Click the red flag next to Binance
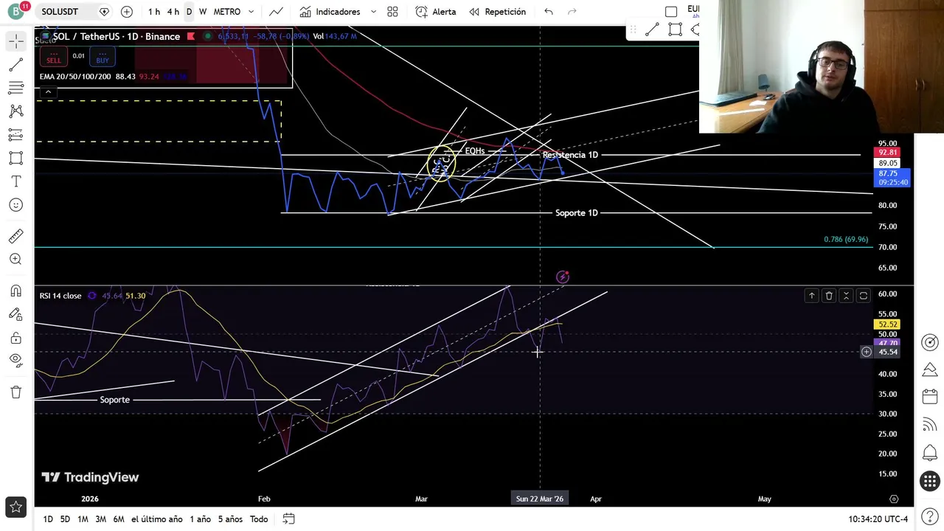The width and height of the screenshot is (944, 531). pyautogui.click(x=191, y=36)
